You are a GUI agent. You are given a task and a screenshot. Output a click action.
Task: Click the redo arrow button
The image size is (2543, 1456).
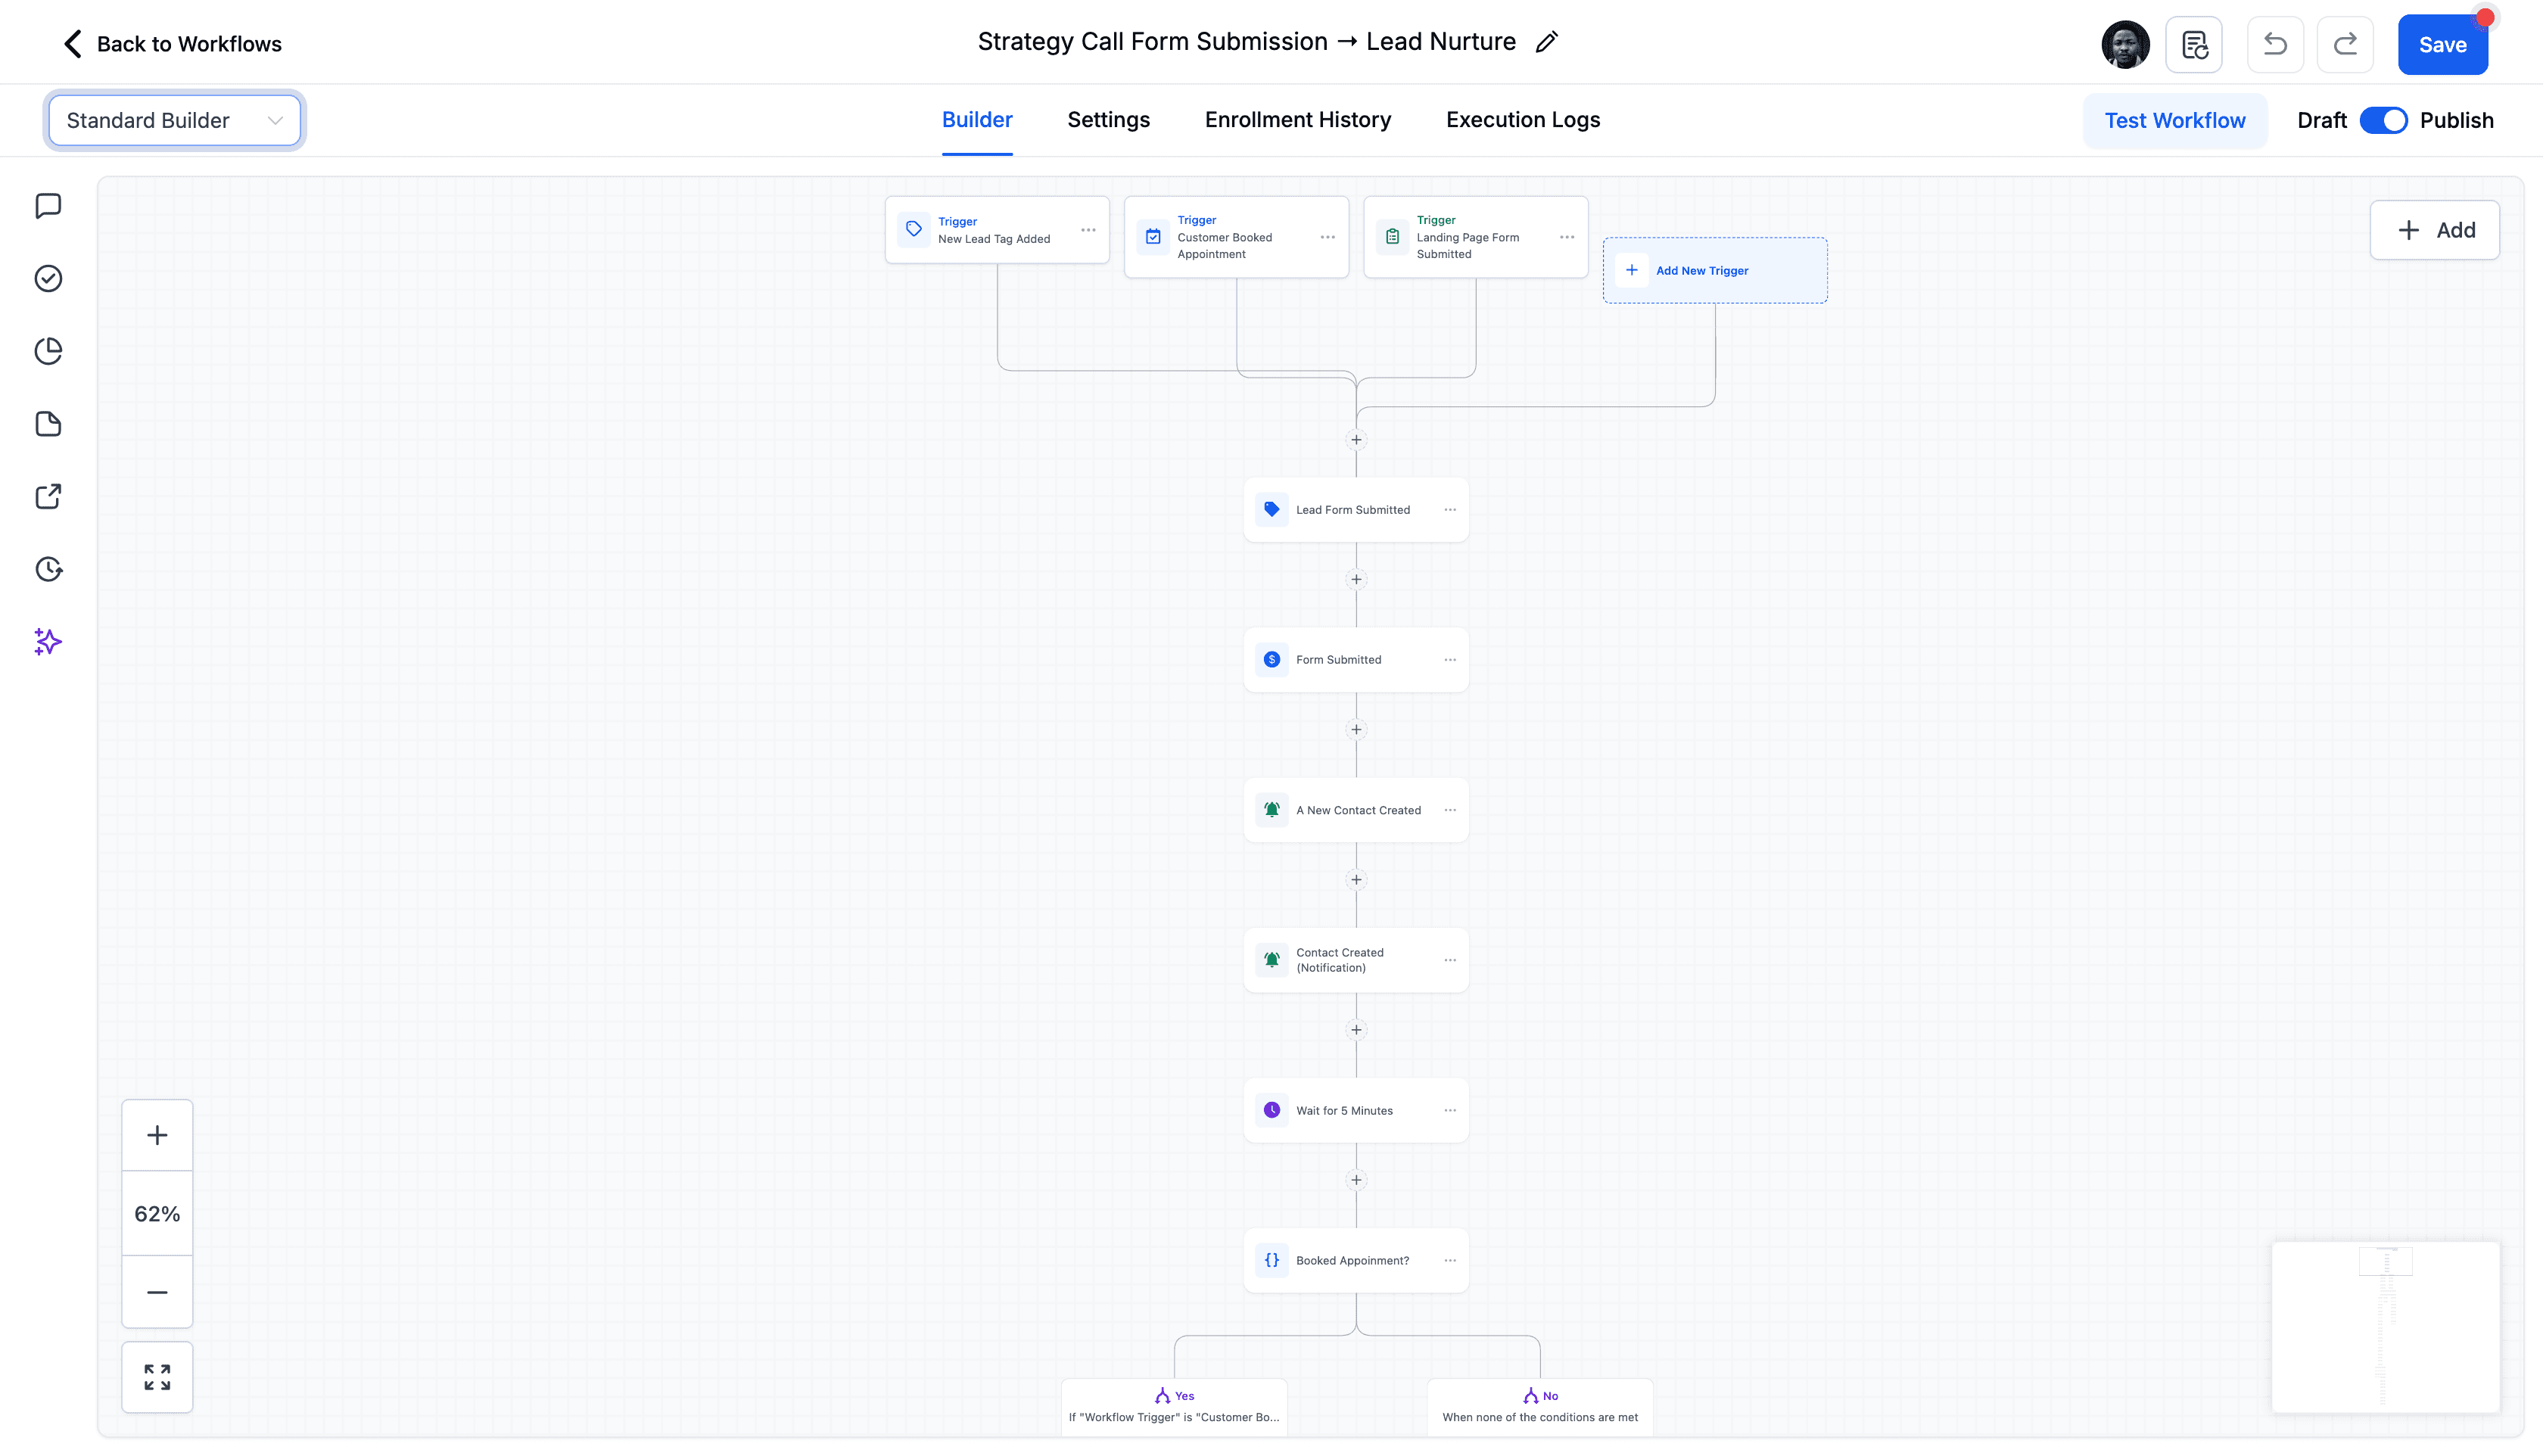2345,44
